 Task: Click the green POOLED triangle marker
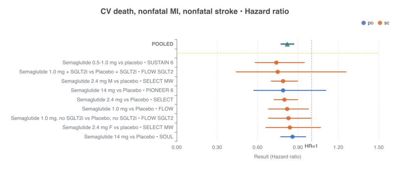tap(287, 44)
